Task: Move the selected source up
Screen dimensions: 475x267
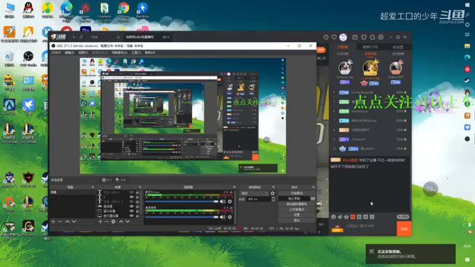Action: pyautogui.click(x=121, y=221)
